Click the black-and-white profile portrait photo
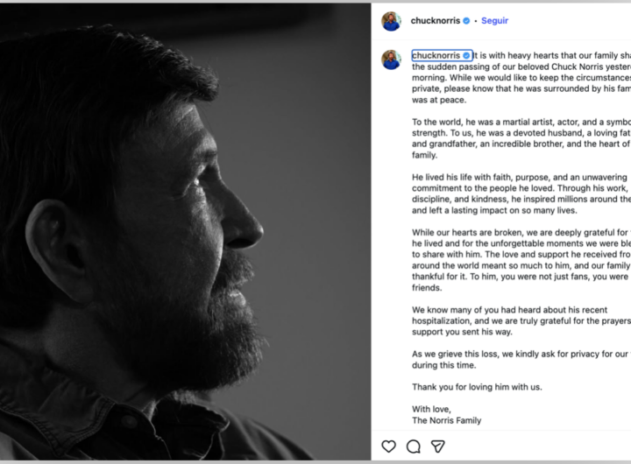 pos(184,232)
